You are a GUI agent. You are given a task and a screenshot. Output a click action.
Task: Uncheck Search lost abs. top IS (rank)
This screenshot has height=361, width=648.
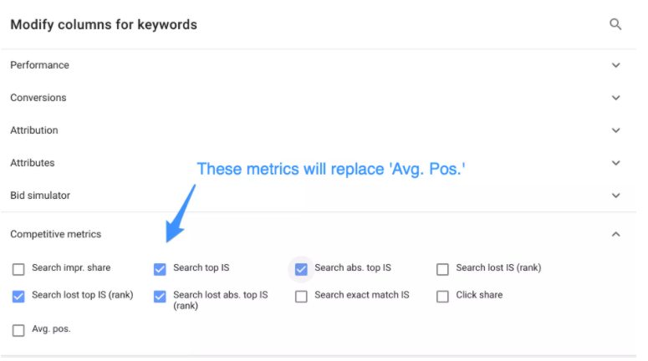pyautogui.click(x=160, y=296)
